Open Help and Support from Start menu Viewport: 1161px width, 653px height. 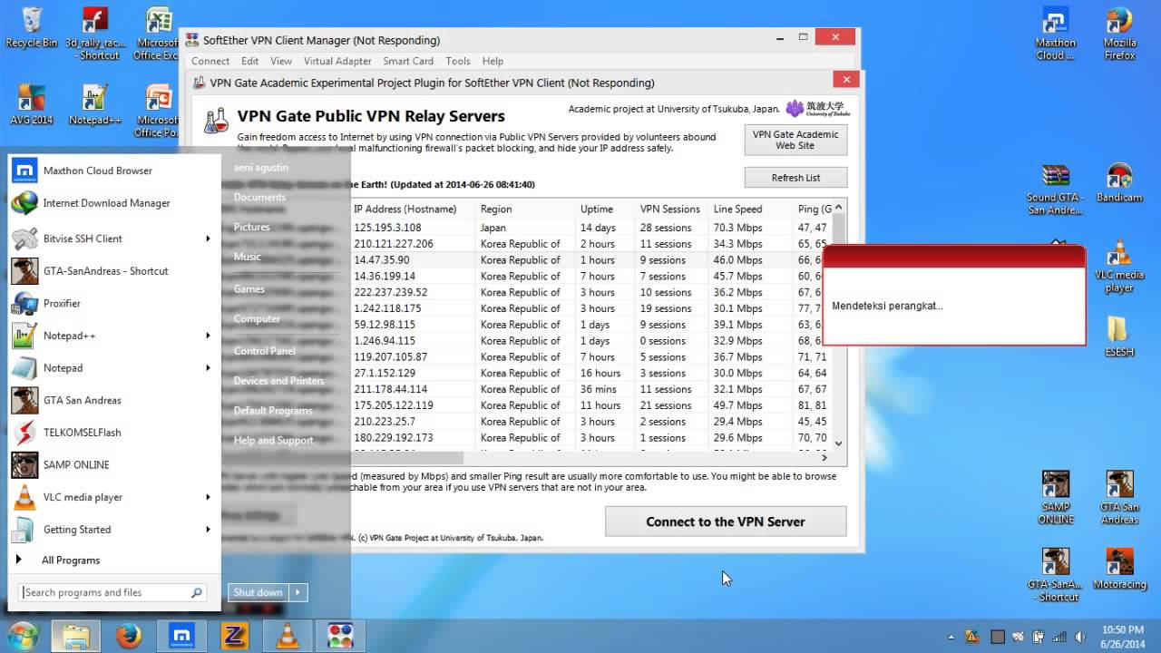tap(273, 441)
